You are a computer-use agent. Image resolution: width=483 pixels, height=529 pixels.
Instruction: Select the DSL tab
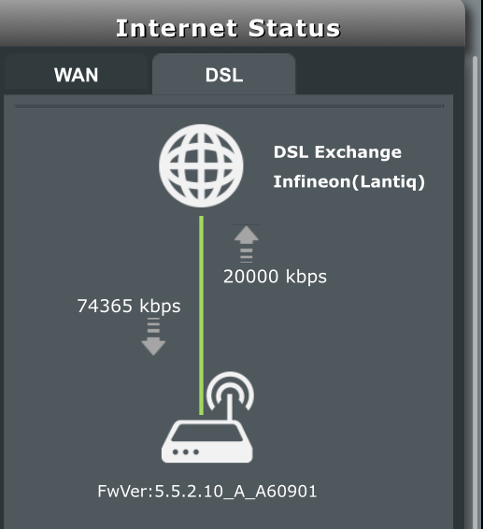point(224,74)
